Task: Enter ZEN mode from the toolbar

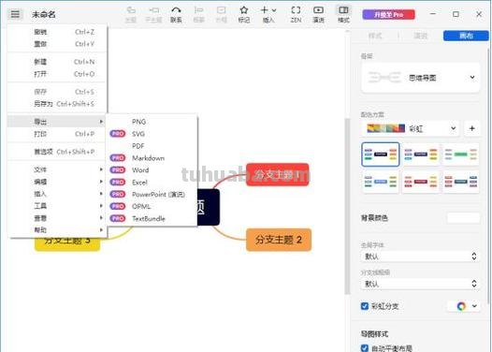Action: coord(296,14)
